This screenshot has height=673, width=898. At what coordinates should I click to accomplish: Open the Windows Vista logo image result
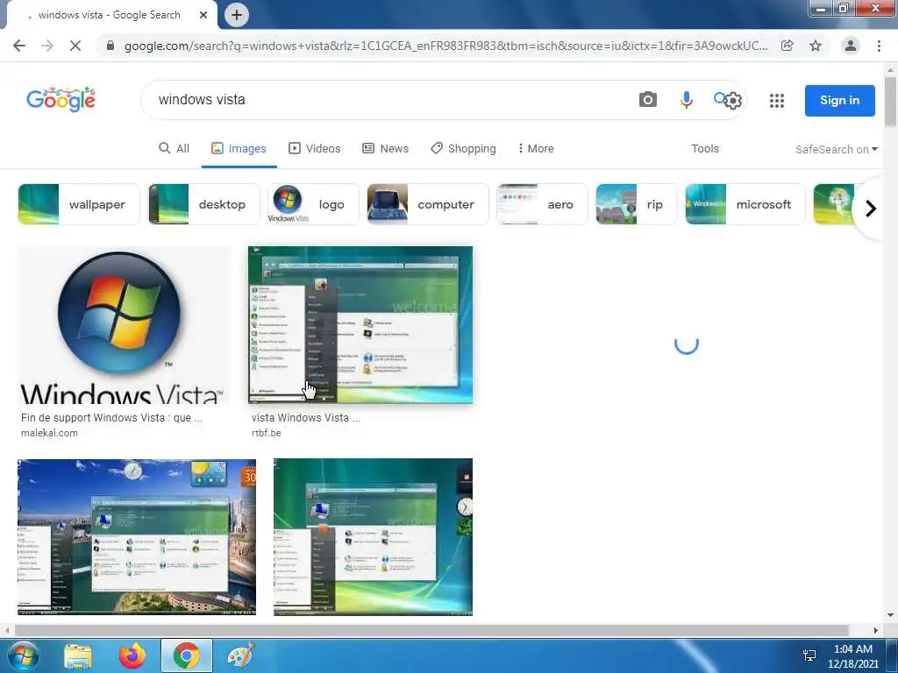tap(124, 325)
